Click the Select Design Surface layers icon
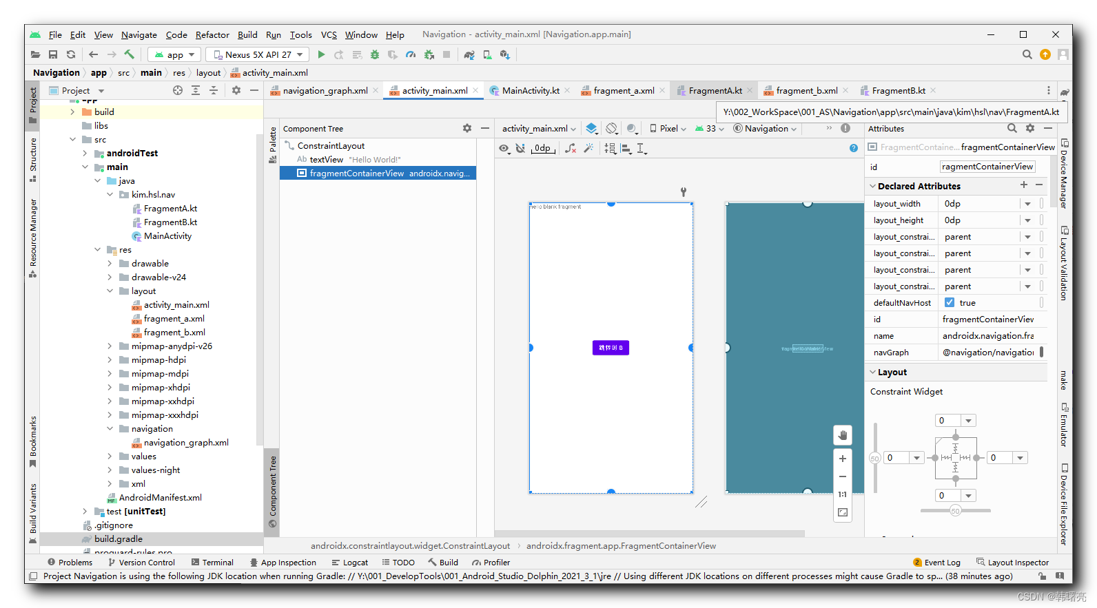The width and height of the screenshot is (1097, 608). click(591, 128)
